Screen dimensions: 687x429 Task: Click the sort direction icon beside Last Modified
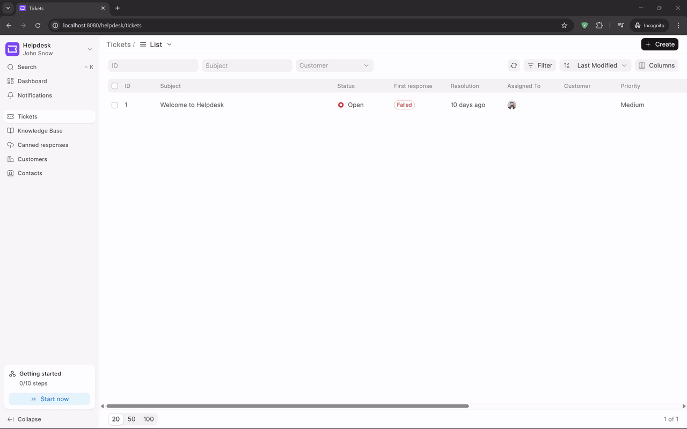point(567,65)
